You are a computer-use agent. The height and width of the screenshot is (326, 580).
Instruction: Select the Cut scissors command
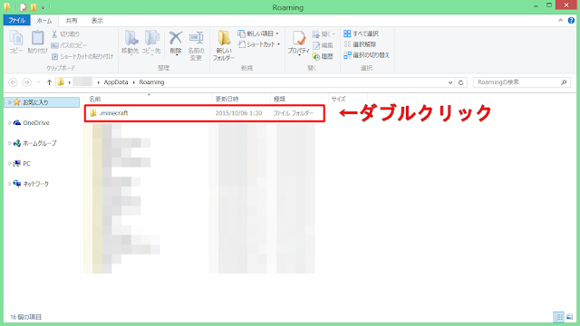65,34
